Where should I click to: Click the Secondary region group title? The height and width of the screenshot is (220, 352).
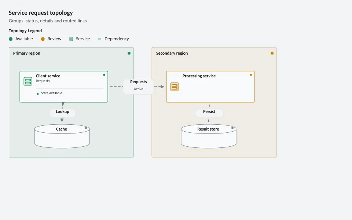pos(172,53)
